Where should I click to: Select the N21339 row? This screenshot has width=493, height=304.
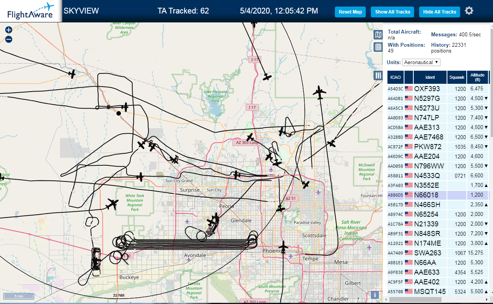pyautogui.click(x=438, y=224)
